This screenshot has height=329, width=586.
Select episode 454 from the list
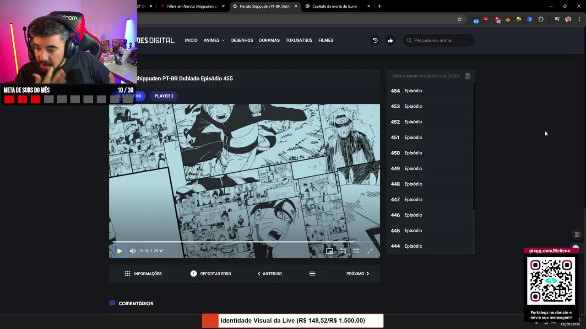(x=429, y=91)
